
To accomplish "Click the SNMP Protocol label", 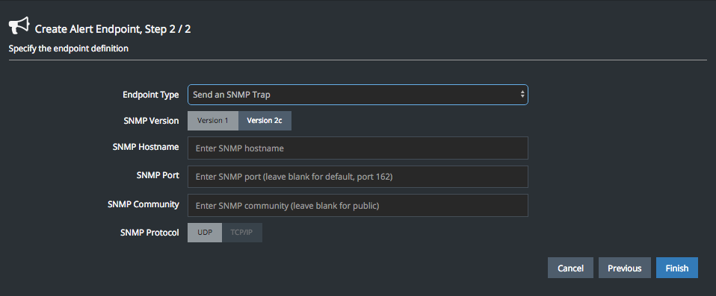I will [149, 232].
